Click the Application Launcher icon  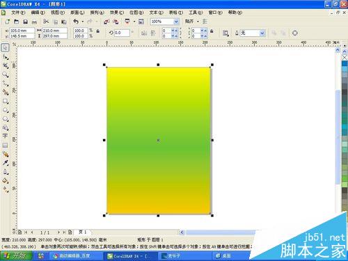(x=127, y=22)
